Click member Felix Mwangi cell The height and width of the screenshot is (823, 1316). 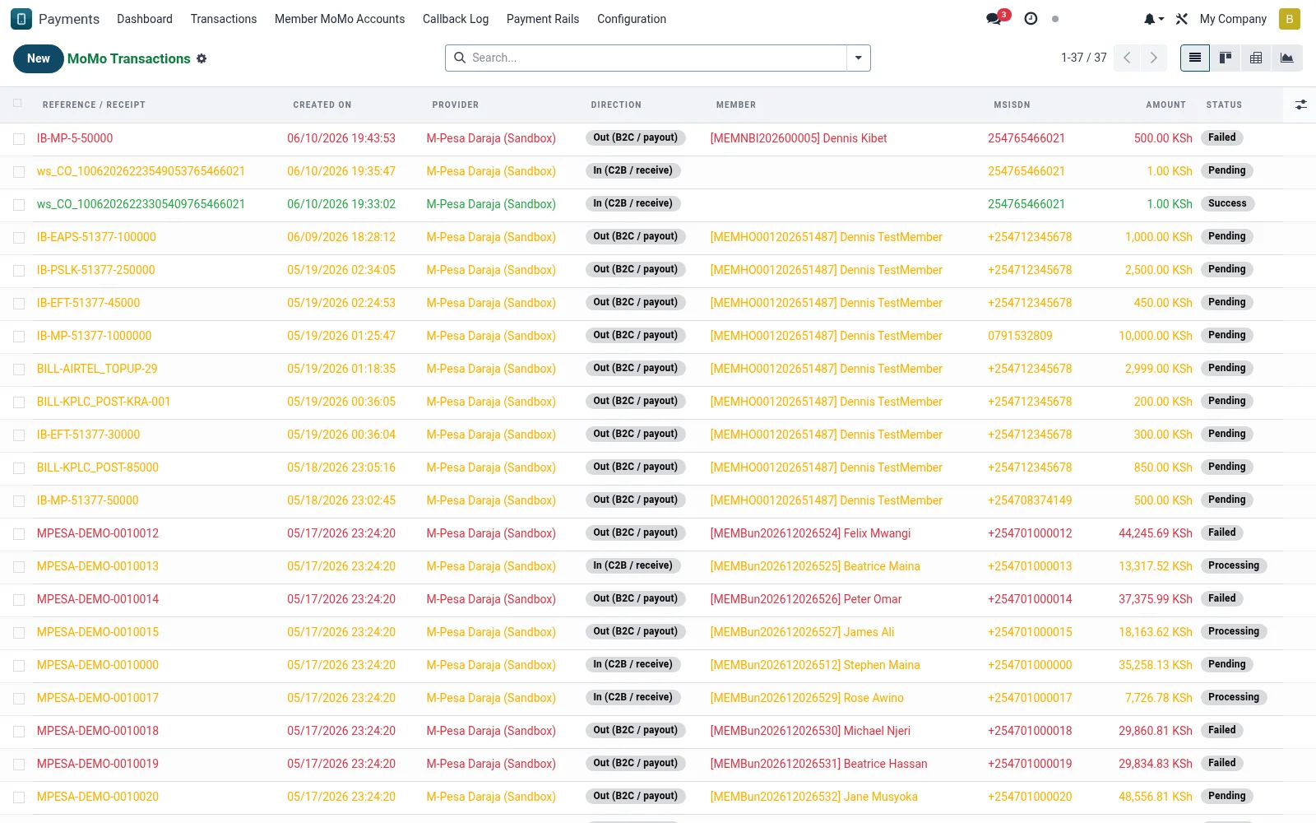(x=810, y=533)
